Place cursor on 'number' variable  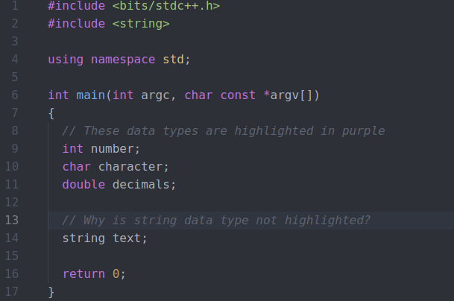[x=113, y=149]
